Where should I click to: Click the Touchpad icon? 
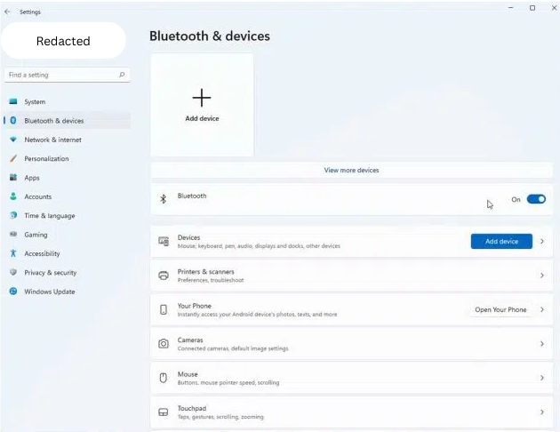pyautogui.click(x=164, y=412)
